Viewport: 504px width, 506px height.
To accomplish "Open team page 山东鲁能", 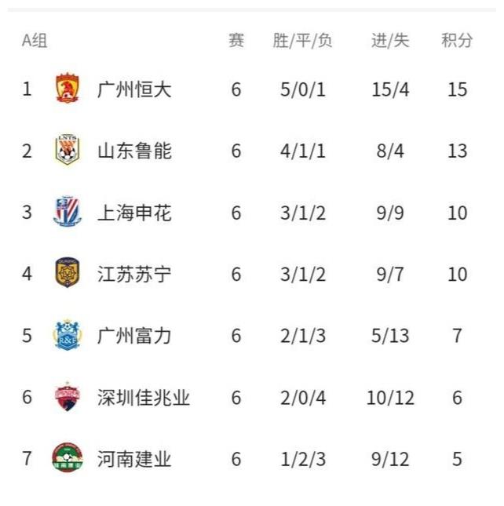I will [134, 151].
